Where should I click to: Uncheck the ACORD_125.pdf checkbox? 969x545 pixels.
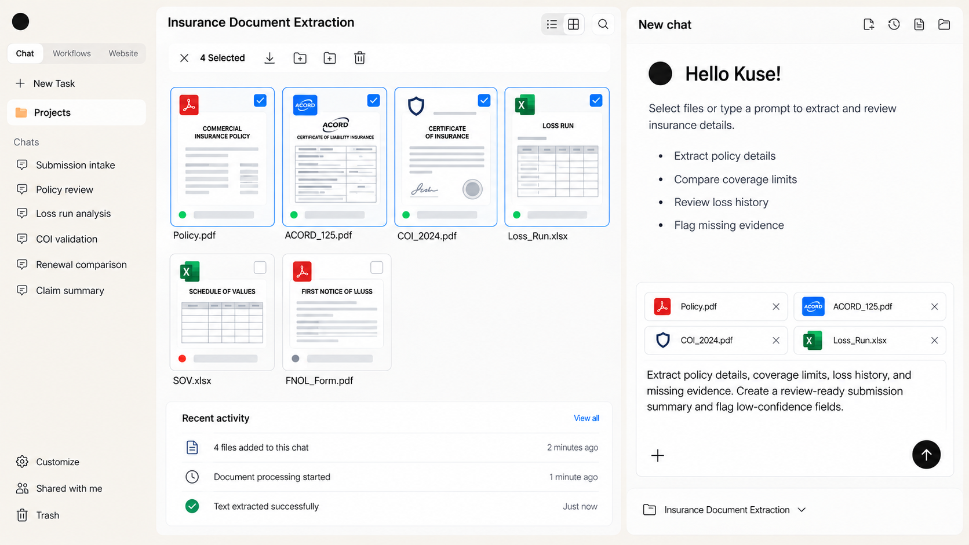373,100
